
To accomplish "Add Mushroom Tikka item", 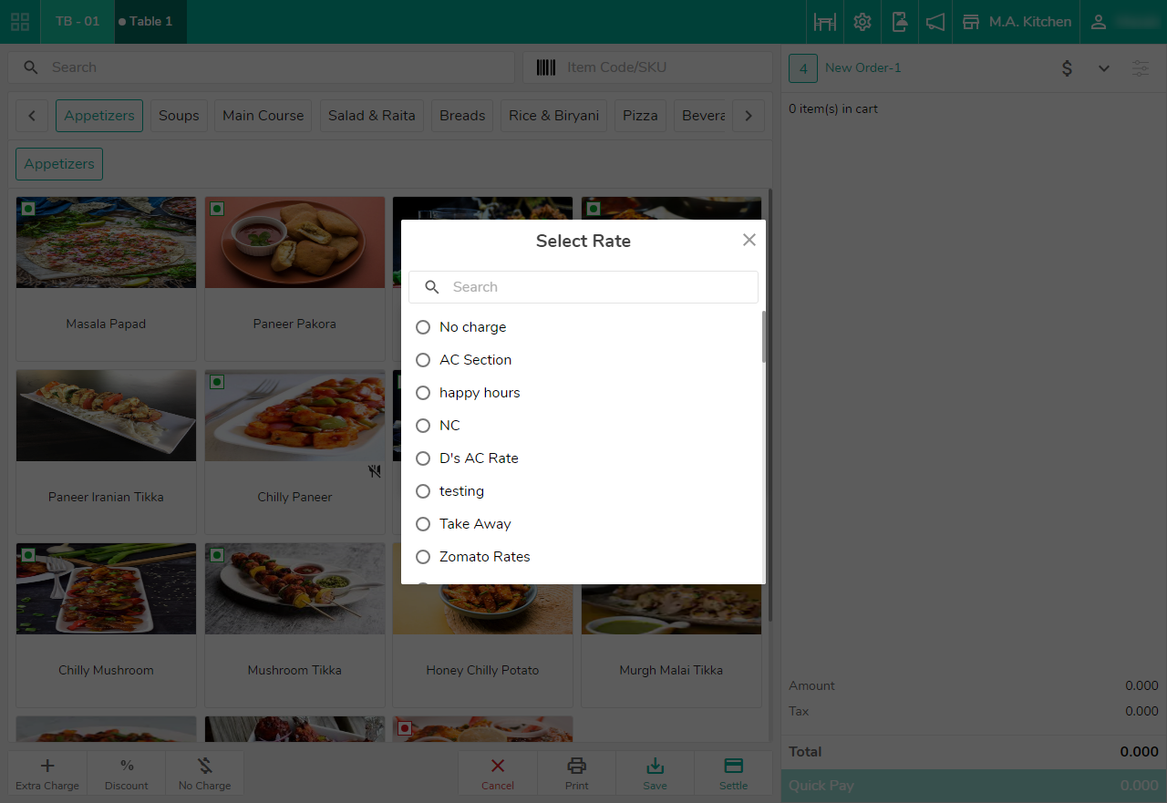I will coord(294,625).
